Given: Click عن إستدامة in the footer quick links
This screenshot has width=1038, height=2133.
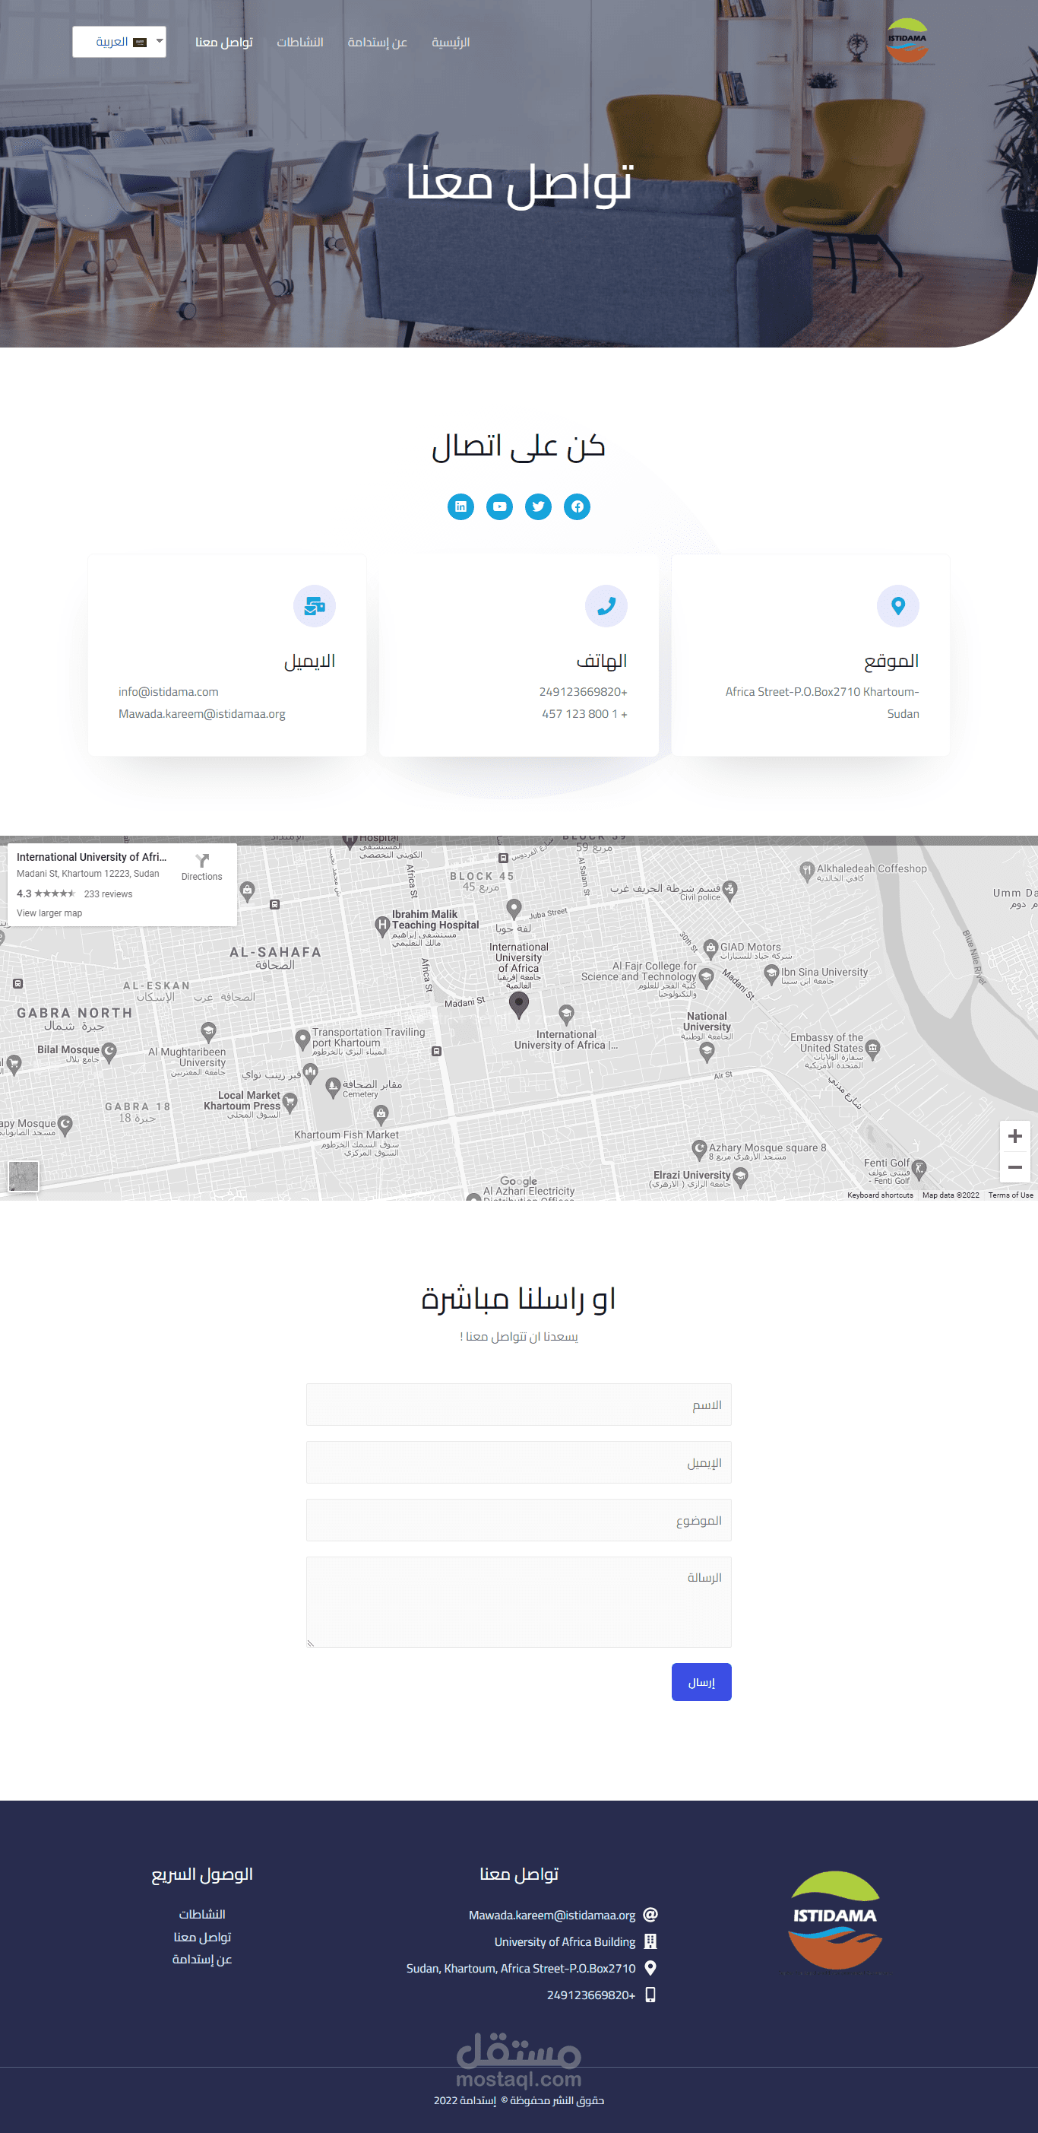Looking at the screenshot, I should point(202,1959).
